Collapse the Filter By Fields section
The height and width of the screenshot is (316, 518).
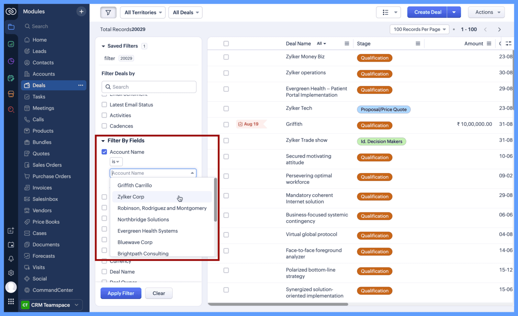[x=103, y=141]
